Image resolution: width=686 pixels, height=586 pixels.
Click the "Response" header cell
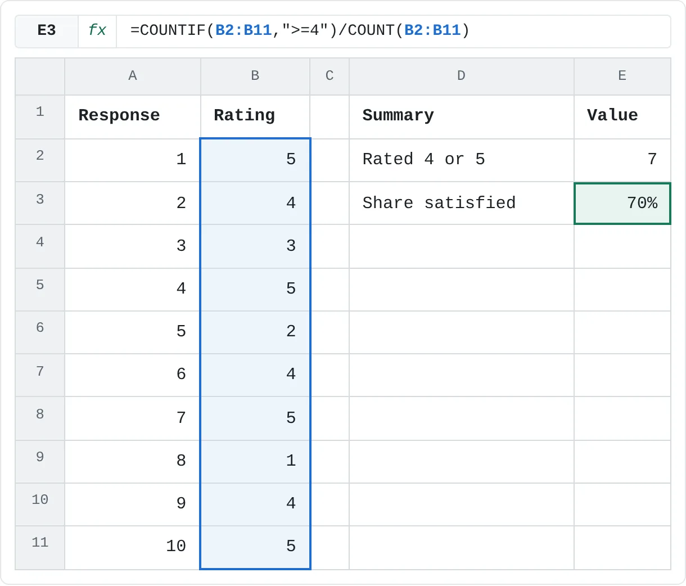133,117
